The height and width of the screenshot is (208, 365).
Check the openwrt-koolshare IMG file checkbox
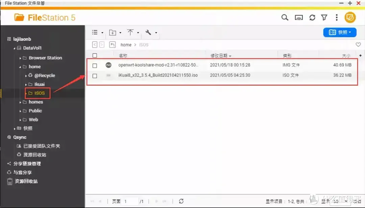pos(95,65)
